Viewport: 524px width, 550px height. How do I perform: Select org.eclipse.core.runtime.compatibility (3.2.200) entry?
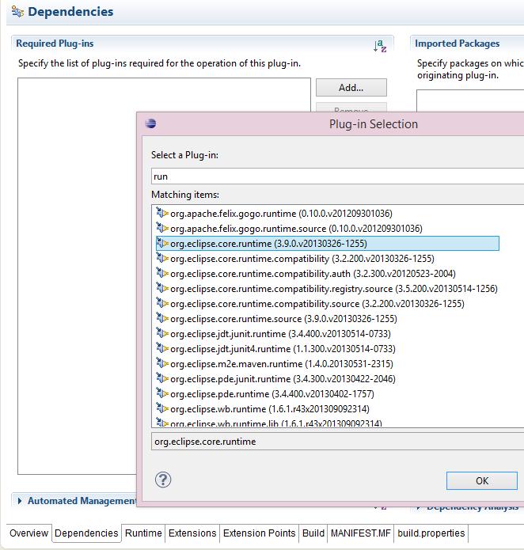(x=295, y=259)
